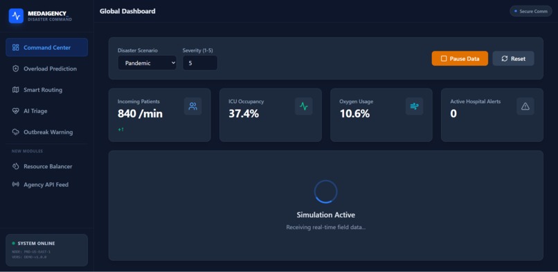Click the Simulation Active loading spinner
The width and height of the screenshot is (558, 272).
pyautogui.click(x=325, y=192)
